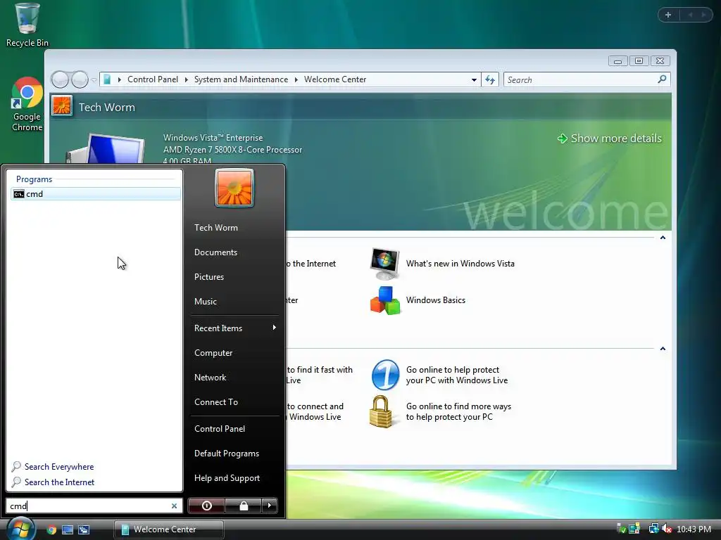
Task: Open Music from the Start menu
Action: pyautogui.click(x=205, y=302)
